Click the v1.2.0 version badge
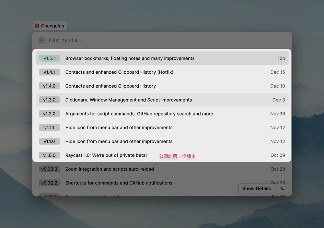 point(49,114)
